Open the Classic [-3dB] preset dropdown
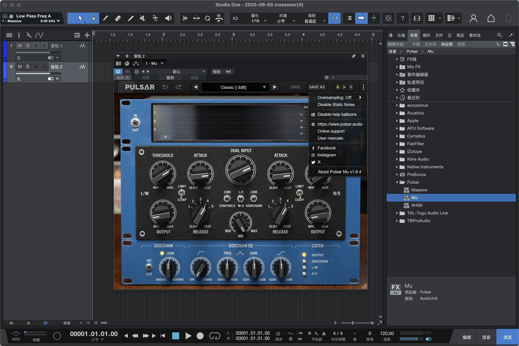The width and height of the screenshot is (519, 346). tap(235, 87)
